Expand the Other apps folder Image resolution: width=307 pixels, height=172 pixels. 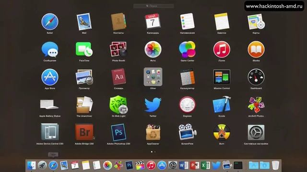153,77
